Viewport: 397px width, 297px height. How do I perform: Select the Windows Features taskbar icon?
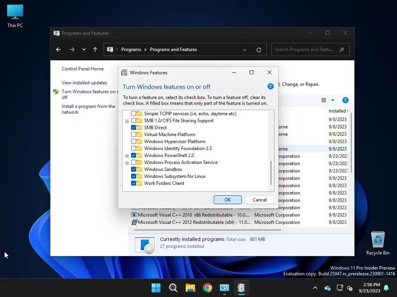(241, 288)
